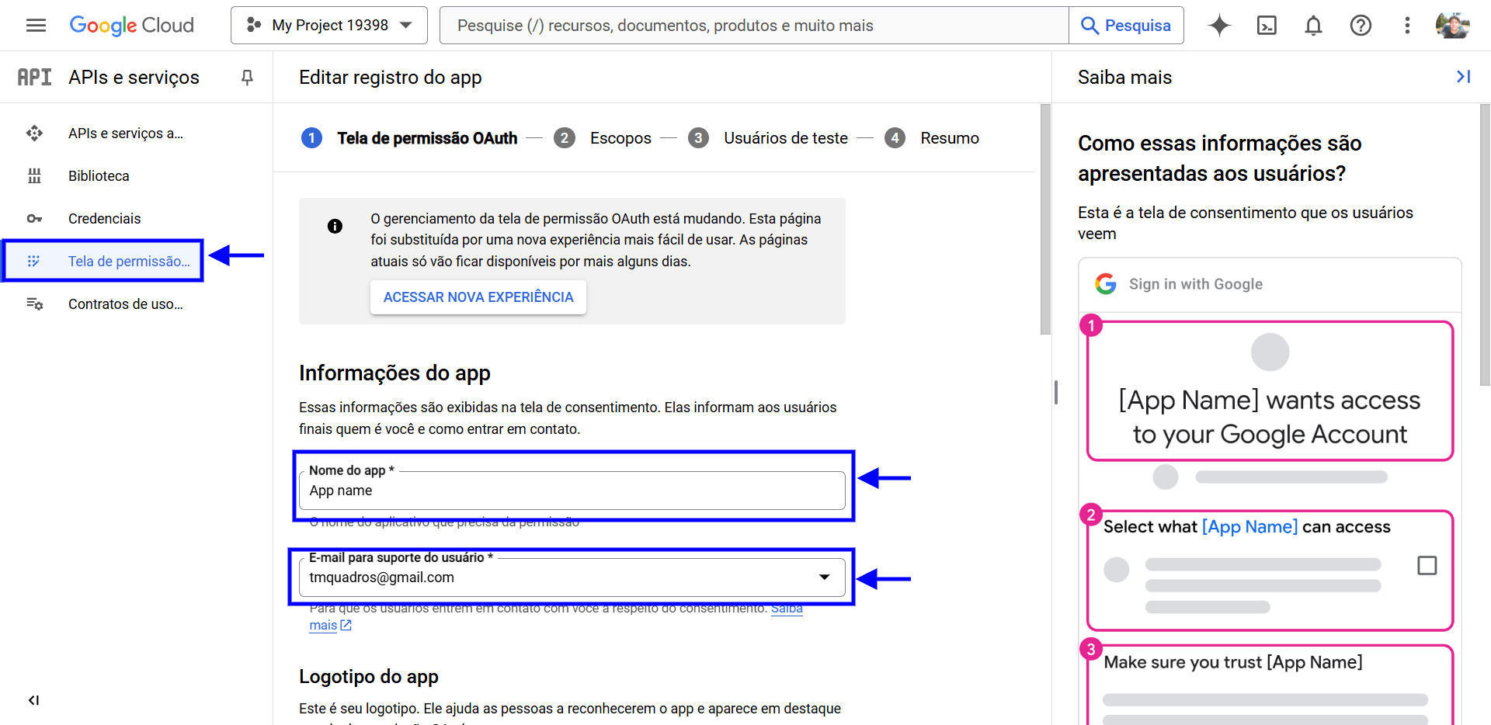Open the three-dot settings menu
The height and width of the screenshot is (725, 1491).
click(x=1407, y=26)
